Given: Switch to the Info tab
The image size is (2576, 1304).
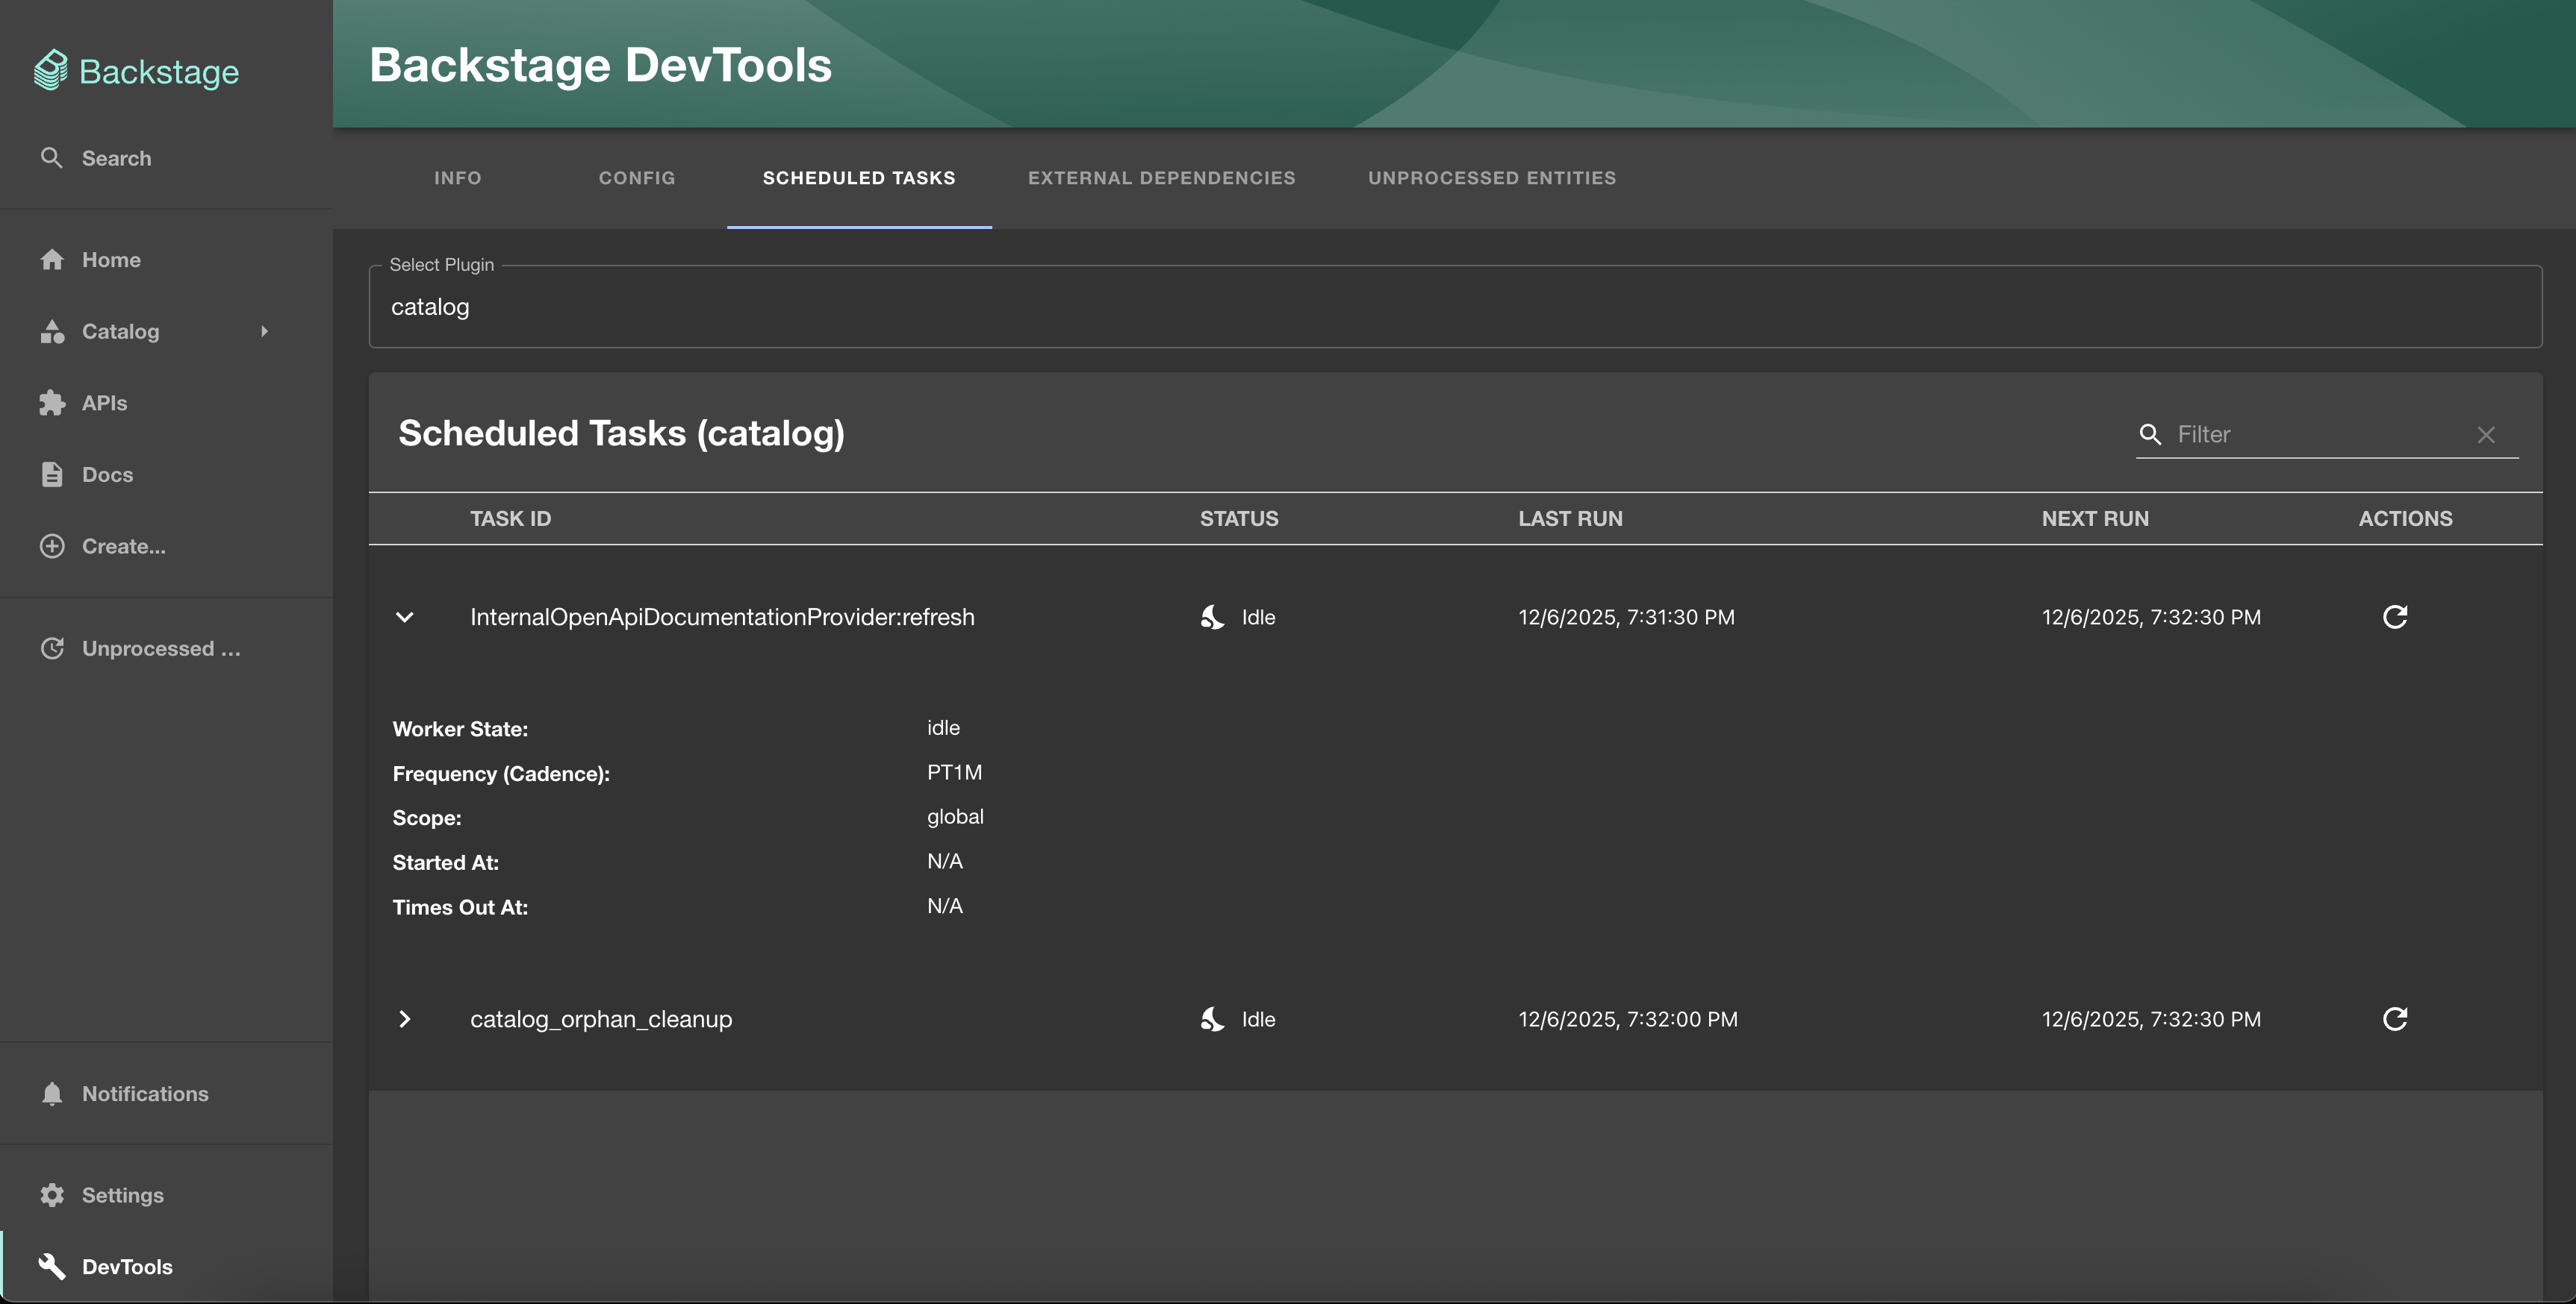Looking at the screenshot, I should tap(458, 178).
